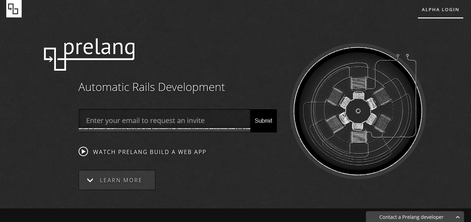The height and width of the screenshot is (222, 471).
Task: Click the large prelang wordmark logo
Action: coord(89,55)
